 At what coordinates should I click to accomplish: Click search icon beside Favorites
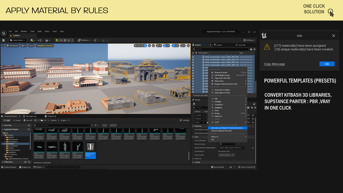29,125
